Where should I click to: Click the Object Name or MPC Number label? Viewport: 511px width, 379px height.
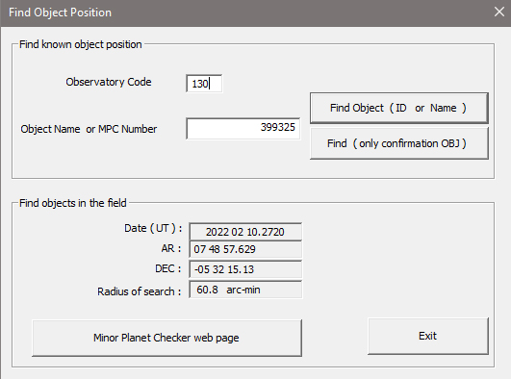pos(89,129)
